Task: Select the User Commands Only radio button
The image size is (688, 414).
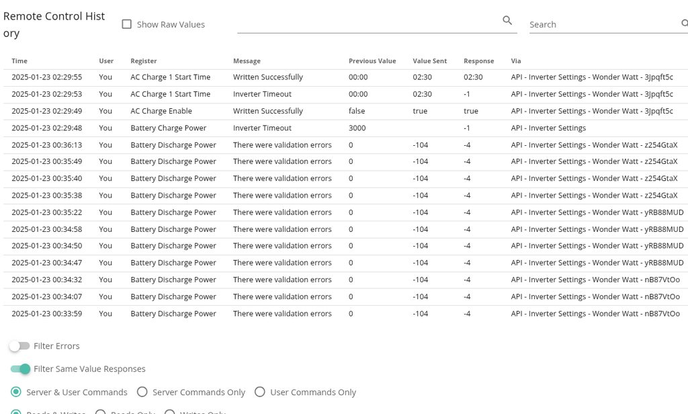Action: (259, 392)
